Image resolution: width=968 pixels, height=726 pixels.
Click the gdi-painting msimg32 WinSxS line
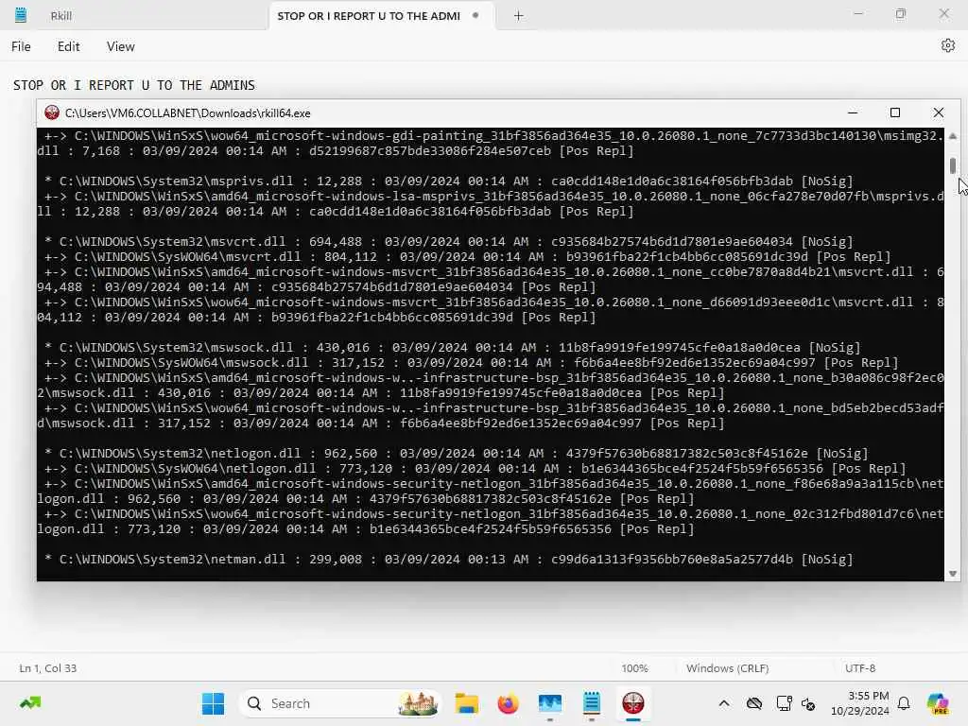[x=491, y=144]
